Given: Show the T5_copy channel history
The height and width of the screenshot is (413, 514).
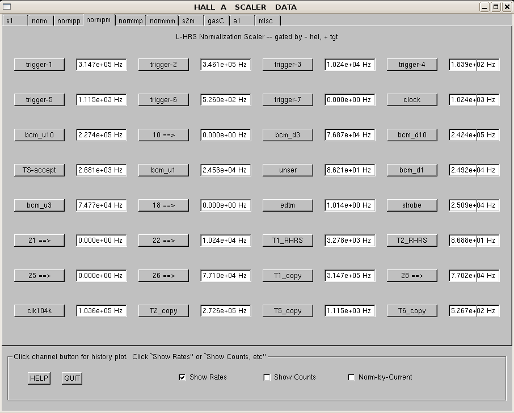Looking at the screenshot, I should (x=288, y=311).
